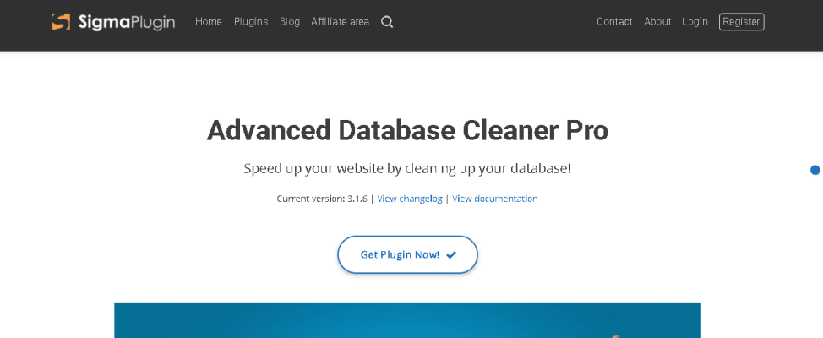
Task: Click the Current version 3.1.6 text
Action: coord(322,199)
